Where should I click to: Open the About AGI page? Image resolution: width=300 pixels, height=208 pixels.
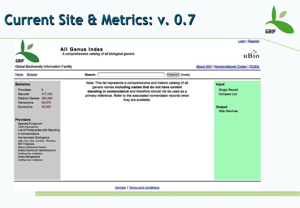tap(204, 66)
